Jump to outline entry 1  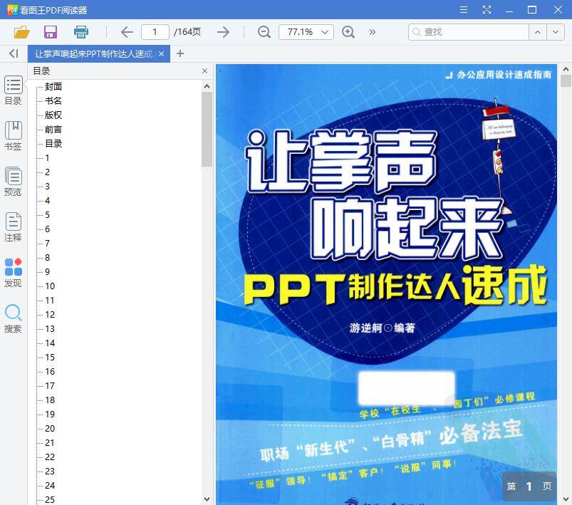click(47, 157)
